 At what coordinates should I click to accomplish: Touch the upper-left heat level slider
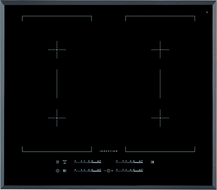click(88, 161)
